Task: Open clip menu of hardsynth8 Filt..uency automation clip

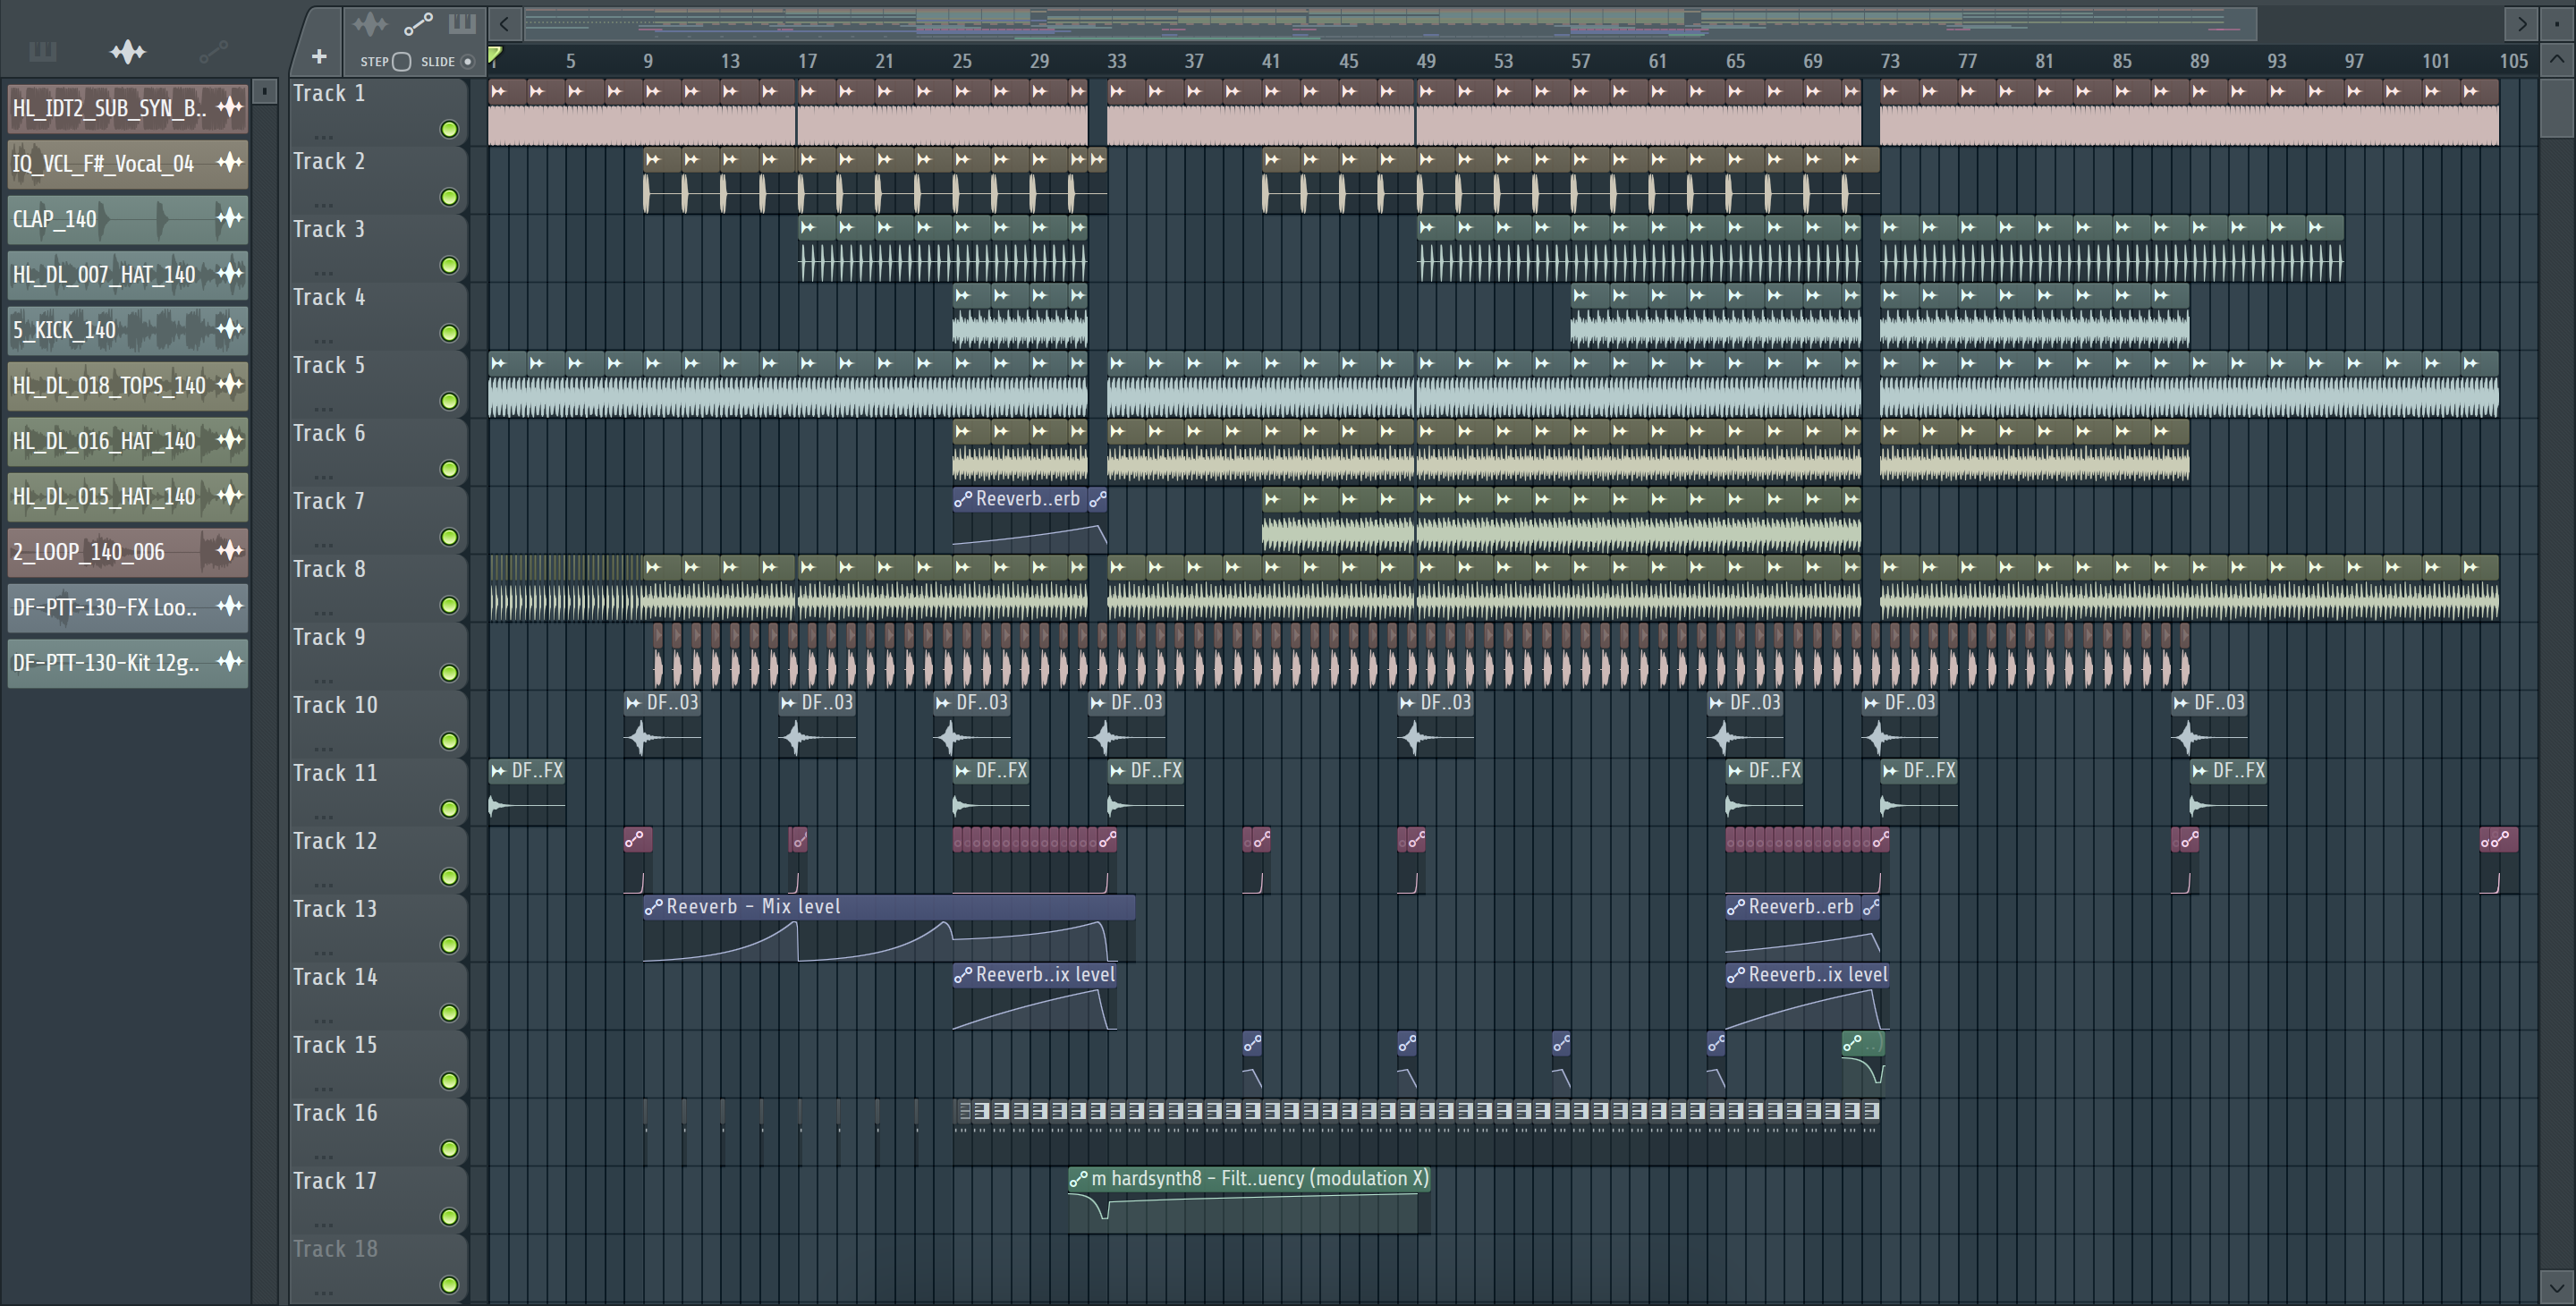Action: [1078, 1179]
